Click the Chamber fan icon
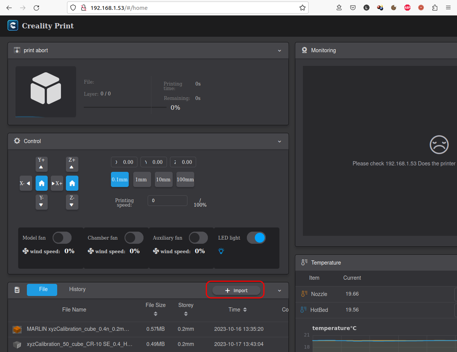 [x=90, y=251]
